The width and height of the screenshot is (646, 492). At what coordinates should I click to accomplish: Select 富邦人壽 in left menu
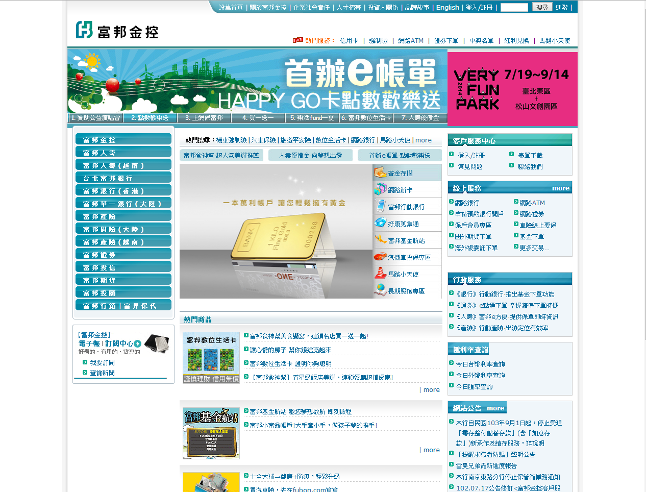click(x=123, y=152)
